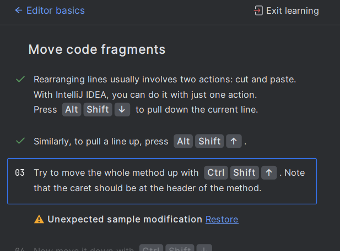Viewport: 340px width, 251px height.
Task: Click the up arrow key badge after 'Similarly' step
Action: [x=234, y=141]
